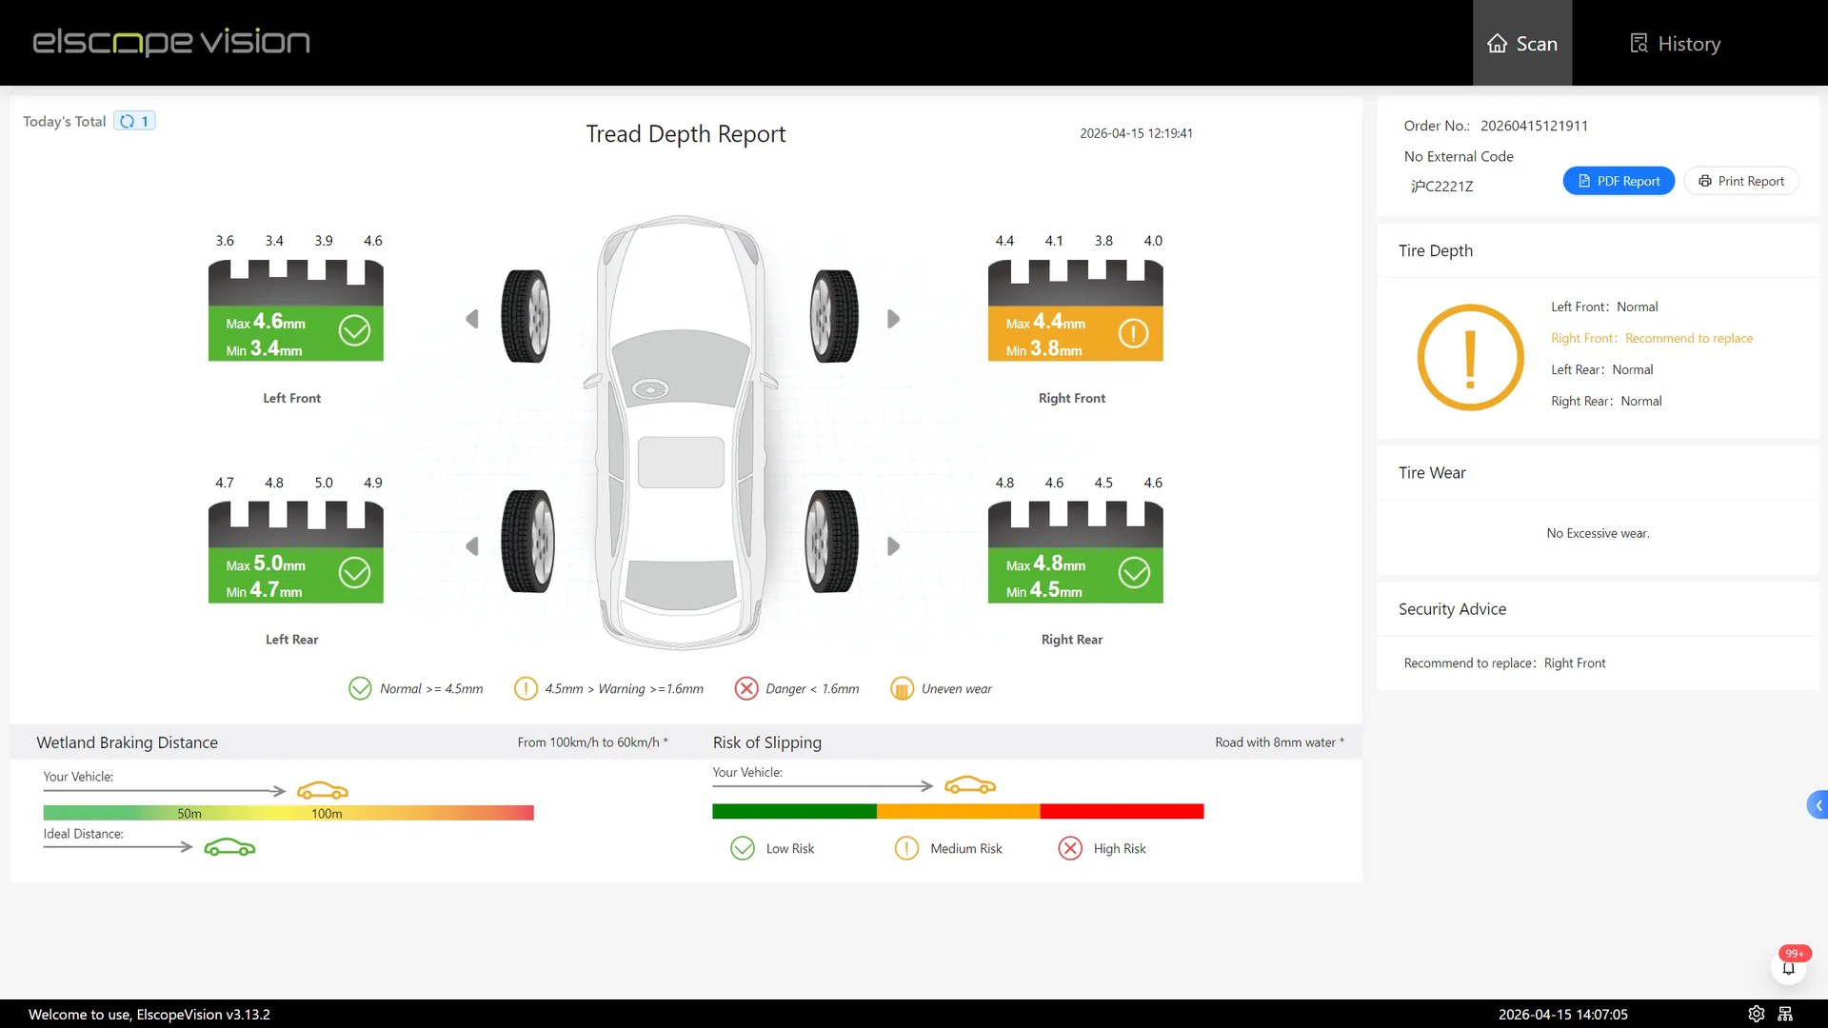The width and height of the screenshot is (1828, 1028).
Task: Click the Today's Total refresh counter
Action: coord(134,121)
